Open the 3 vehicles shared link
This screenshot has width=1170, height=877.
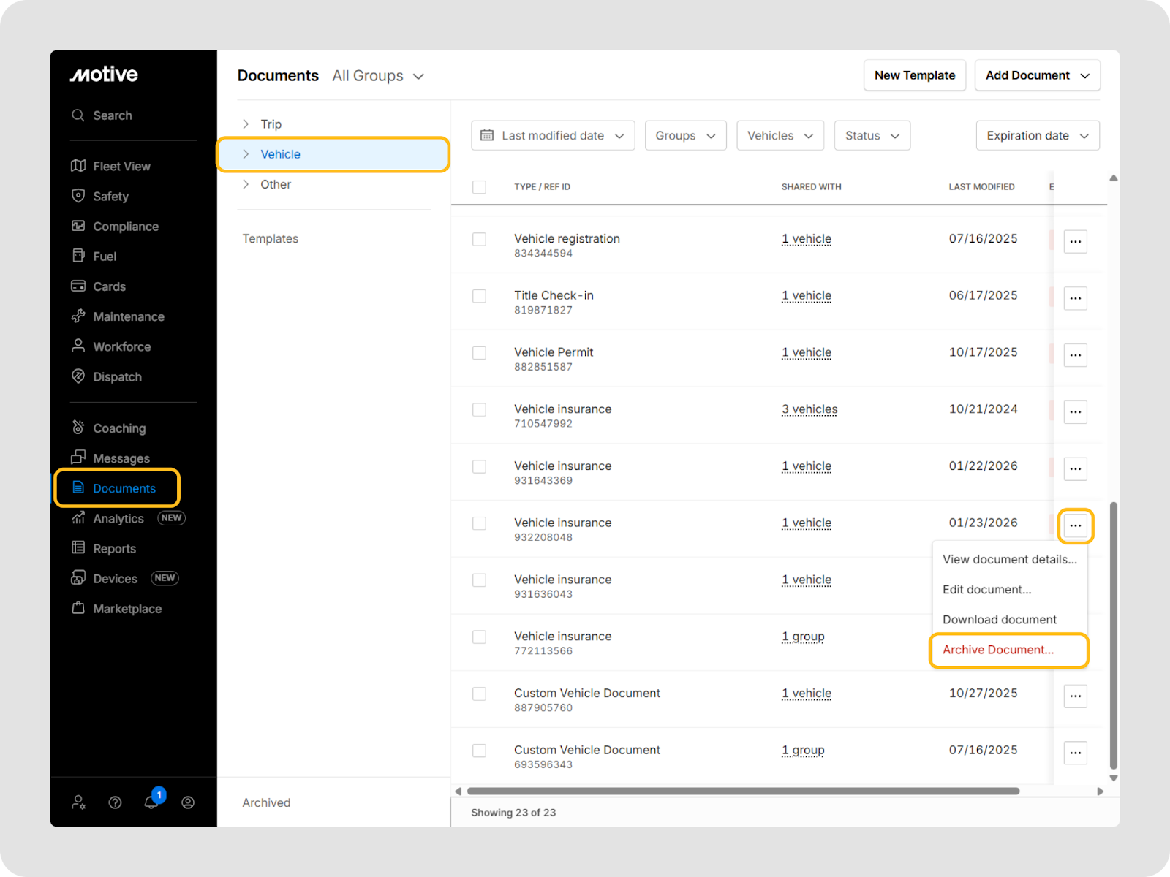pyautogui.click(x=809, y=409)
